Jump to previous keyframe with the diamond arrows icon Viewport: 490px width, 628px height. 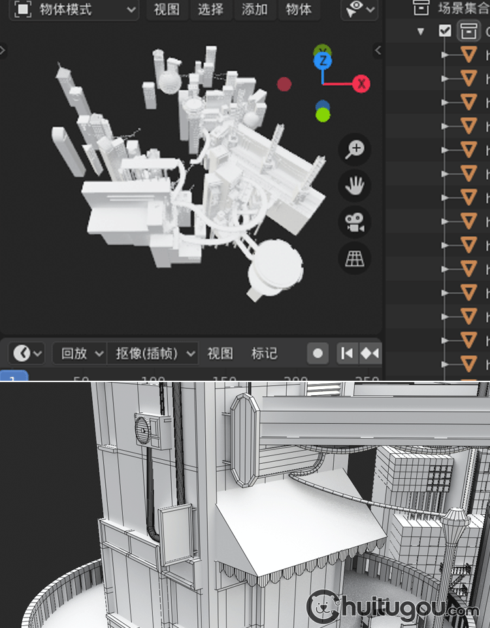(370, 353)
